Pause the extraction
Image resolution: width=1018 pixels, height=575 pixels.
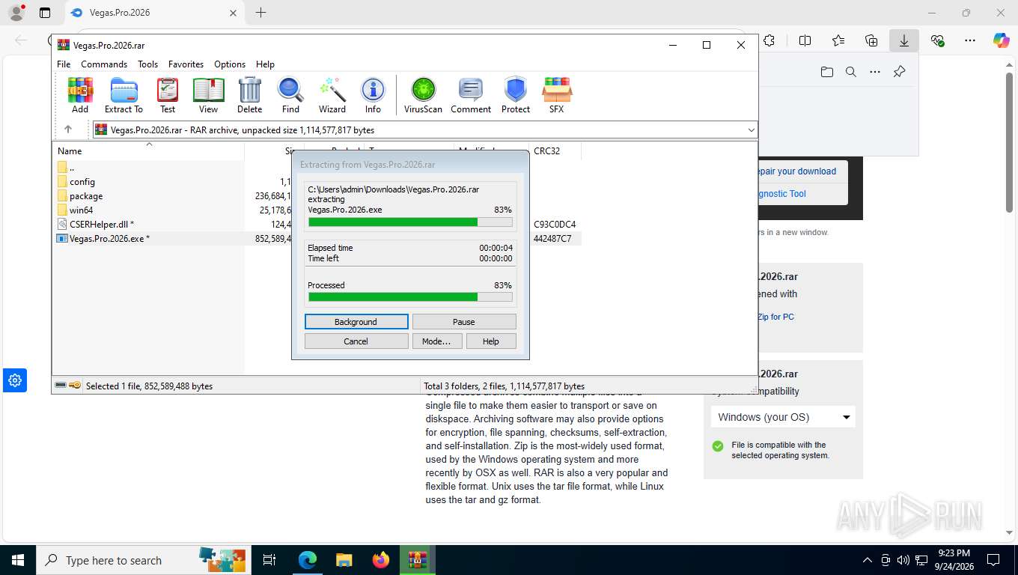pos(464,322)
